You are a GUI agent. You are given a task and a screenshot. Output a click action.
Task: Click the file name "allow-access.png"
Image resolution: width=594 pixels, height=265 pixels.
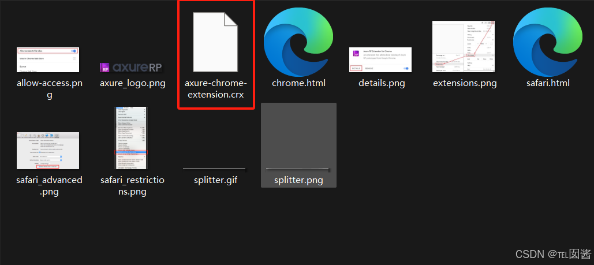click(x=49, y=89)
